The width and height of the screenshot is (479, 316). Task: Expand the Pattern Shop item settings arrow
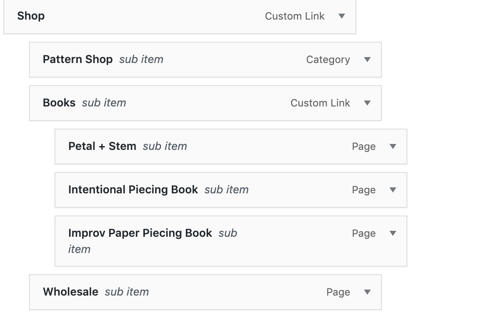(x=367, y=59)
